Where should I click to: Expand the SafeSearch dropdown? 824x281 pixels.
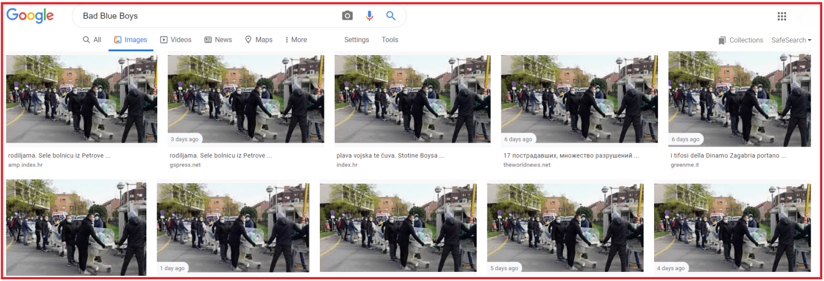pos(791,40)
